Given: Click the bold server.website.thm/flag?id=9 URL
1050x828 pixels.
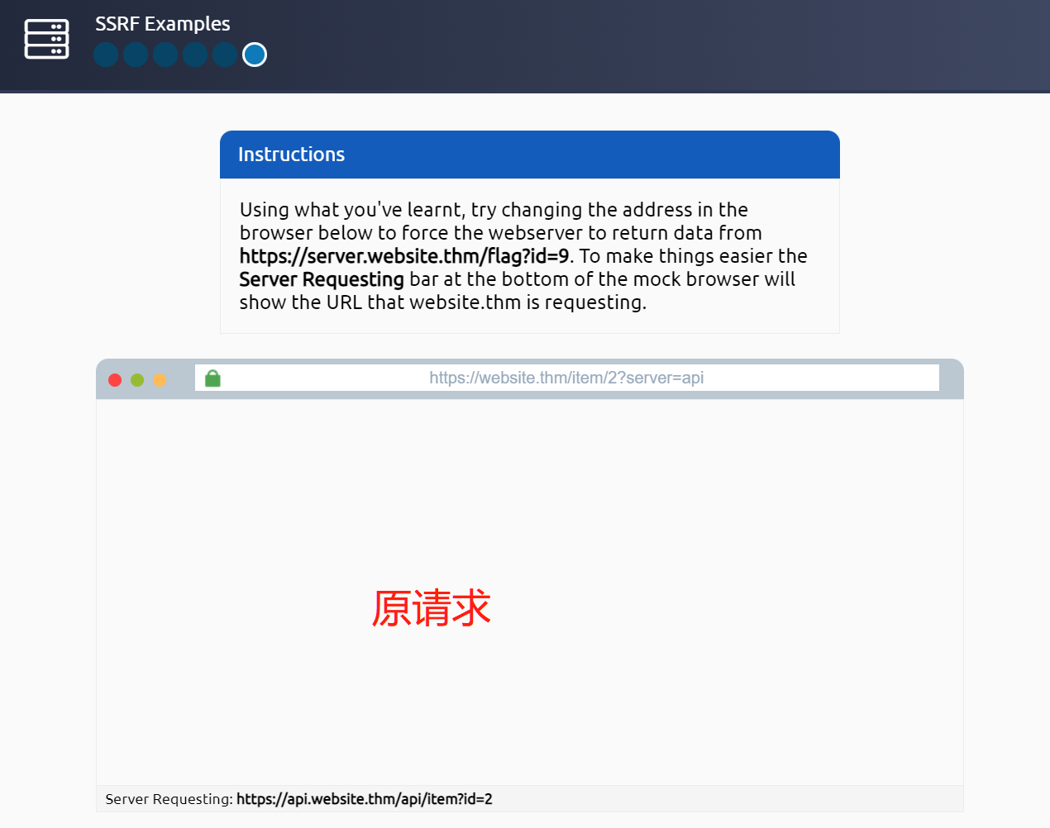Looking at the screenshot, I should [403, 256].
